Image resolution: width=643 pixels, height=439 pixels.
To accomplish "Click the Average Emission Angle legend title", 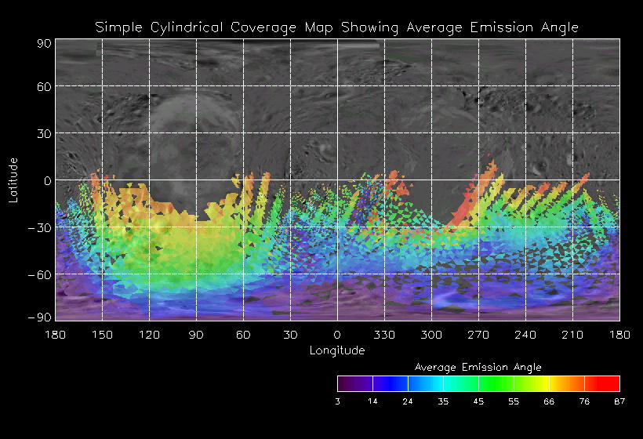I will coord(478,367).
